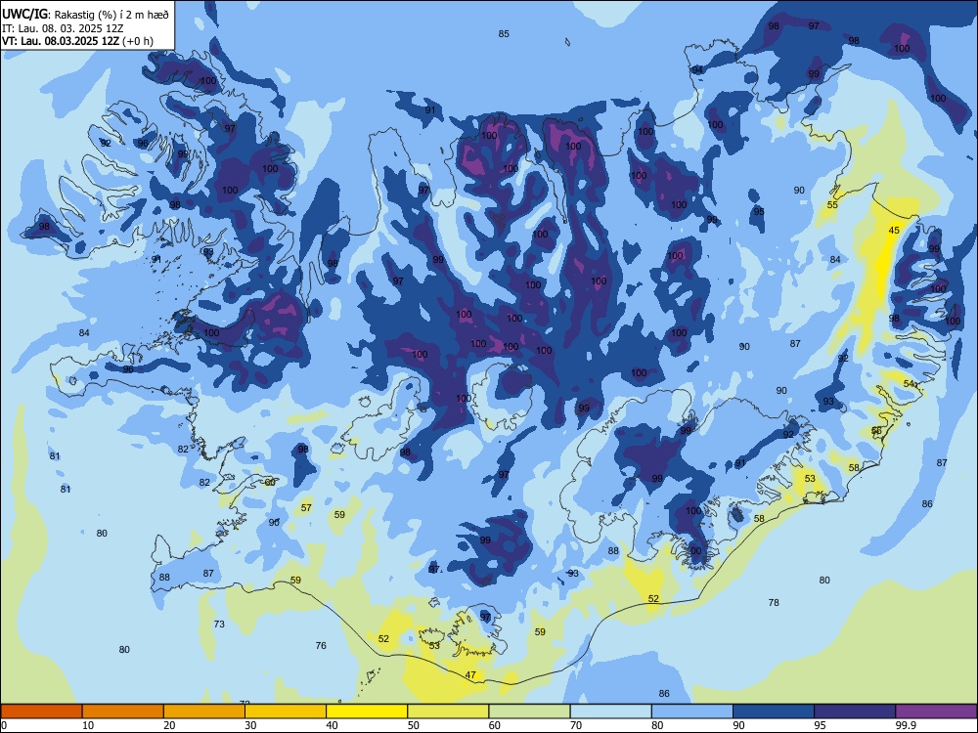The image size is (978, 733).
Task: Click the dark blue 90–95 legend swatch
Action: [x=774, y=711]
